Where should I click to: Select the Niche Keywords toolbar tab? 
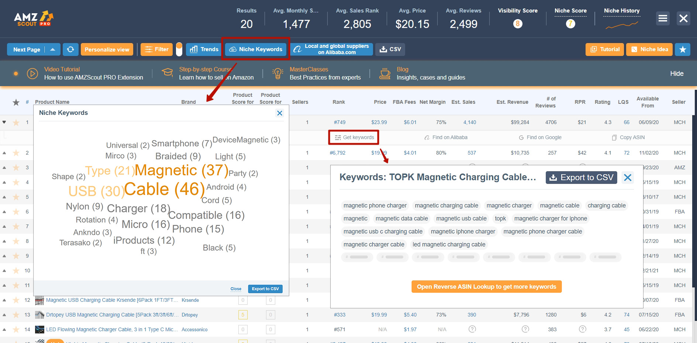(x=255, y=49)
